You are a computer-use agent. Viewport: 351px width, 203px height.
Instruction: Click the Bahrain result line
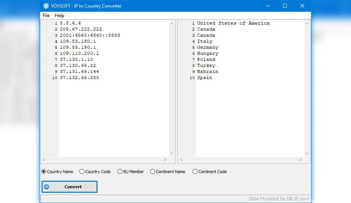point(208,72)
